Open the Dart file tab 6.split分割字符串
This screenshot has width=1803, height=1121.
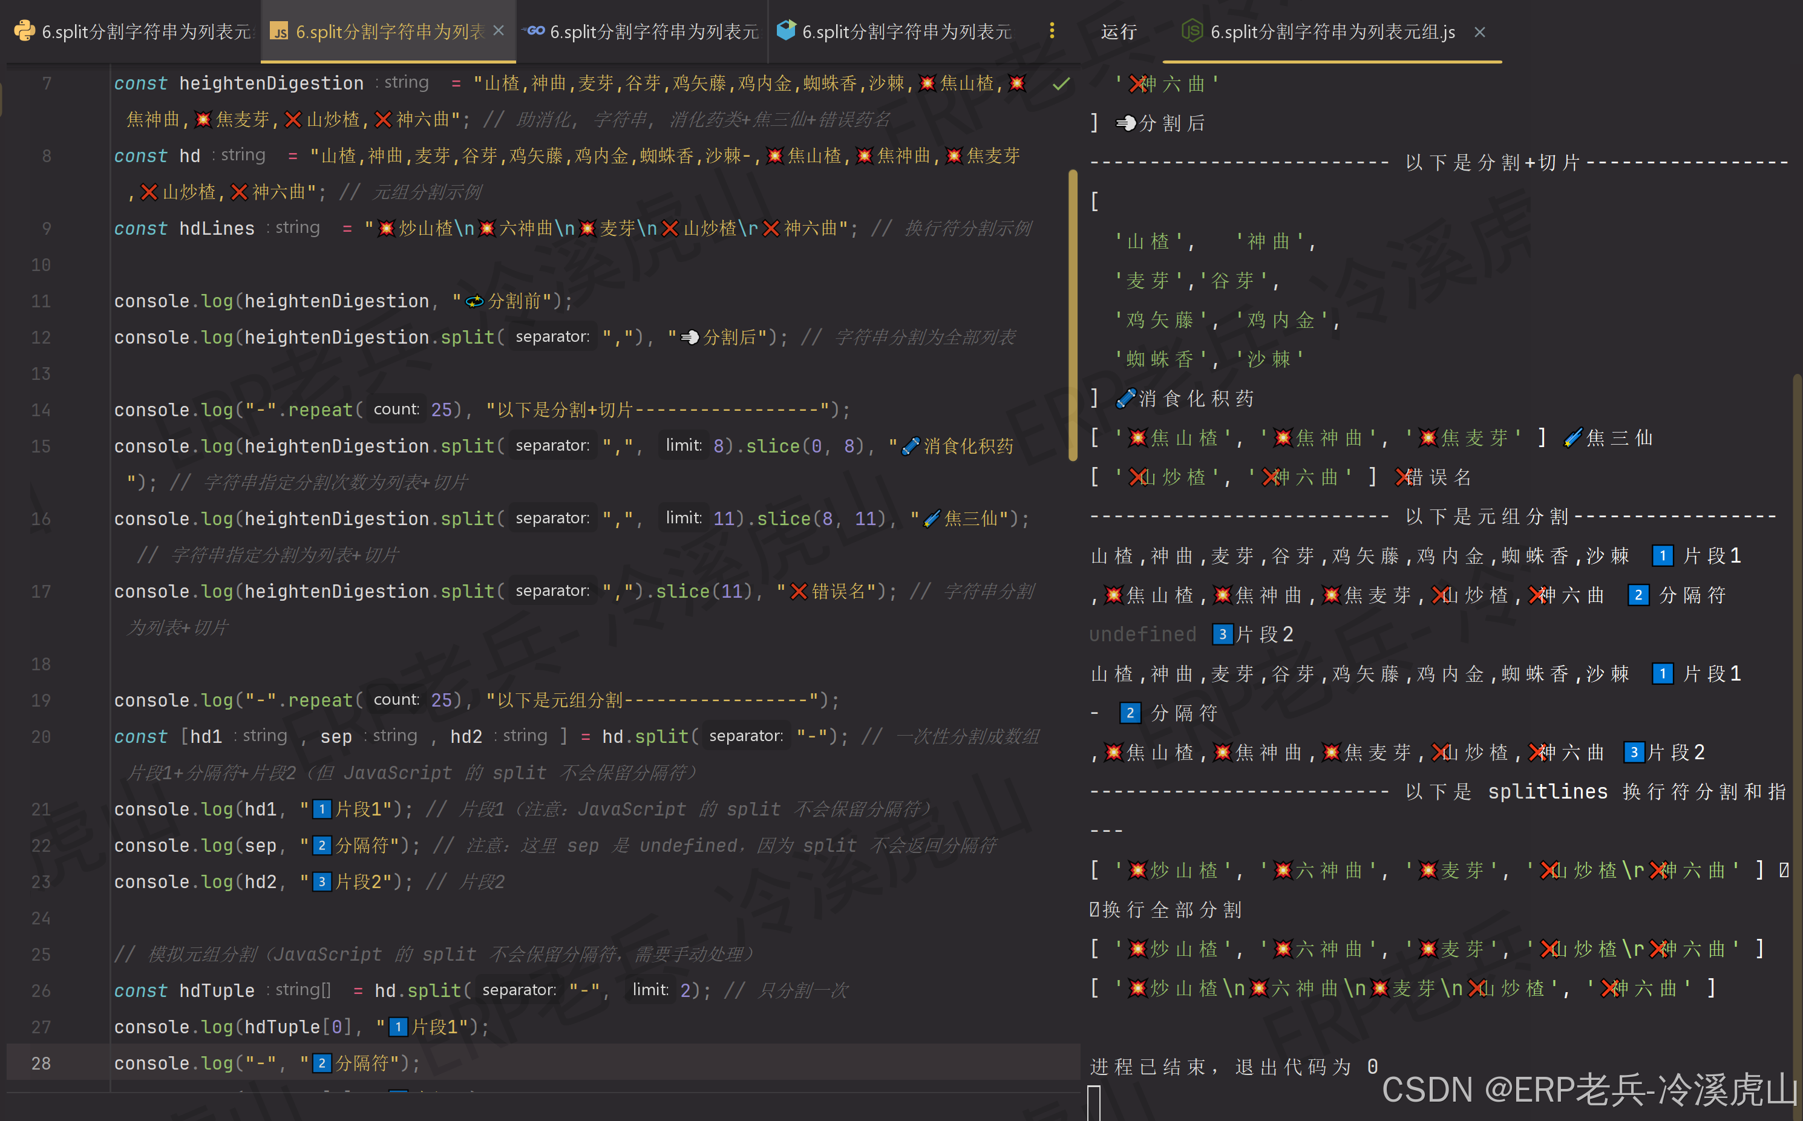tap(894, 31)
